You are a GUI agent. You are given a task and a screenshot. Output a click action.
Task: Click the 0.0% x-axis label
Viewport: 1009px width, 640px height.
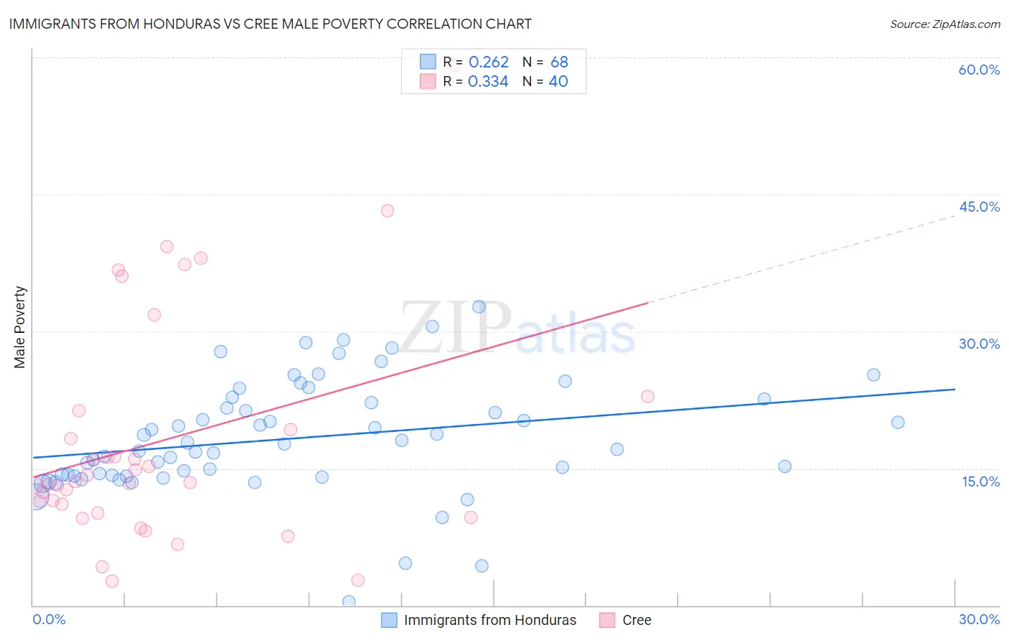[49, 619]
